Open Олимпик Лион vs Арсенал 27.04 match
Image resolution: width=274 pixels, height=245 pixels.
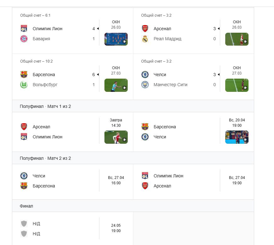193,181
